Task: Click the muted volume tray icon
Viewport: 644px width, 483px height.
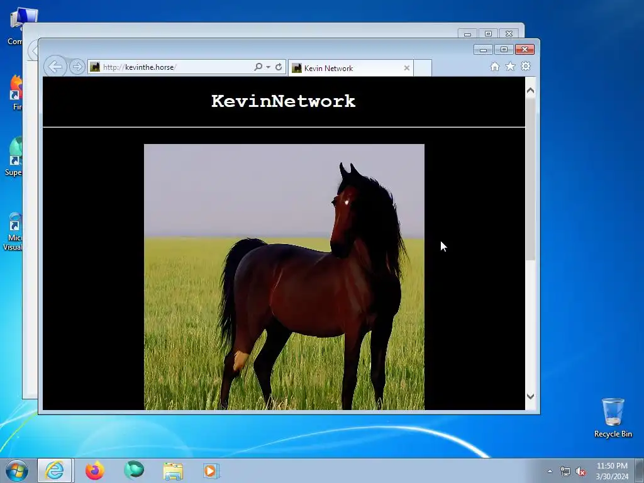Action: coord(580,472)
